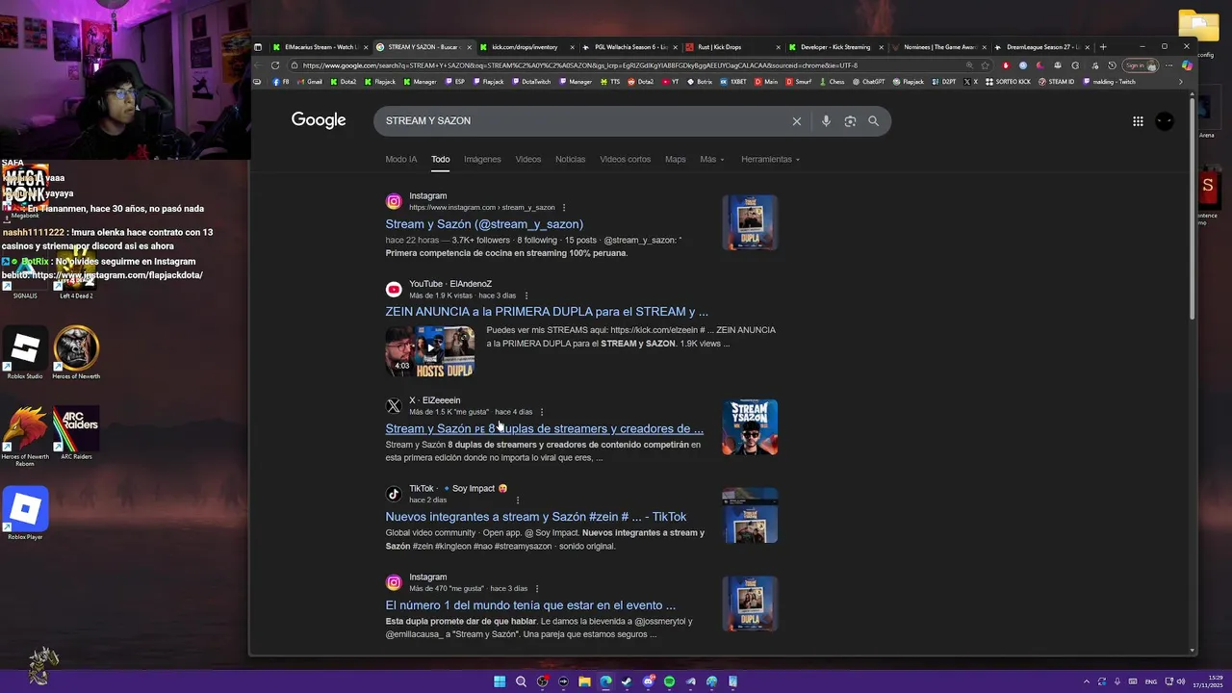Open the SORTEO KICK bookmark
This screenshot has width=1232, height=693.
click(1008, 82)
